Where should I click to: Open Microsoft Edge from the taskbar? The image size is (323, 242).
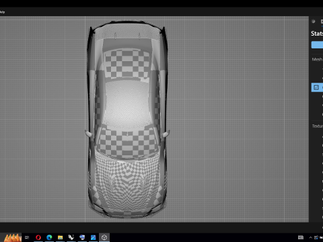[x=49, y=237]
